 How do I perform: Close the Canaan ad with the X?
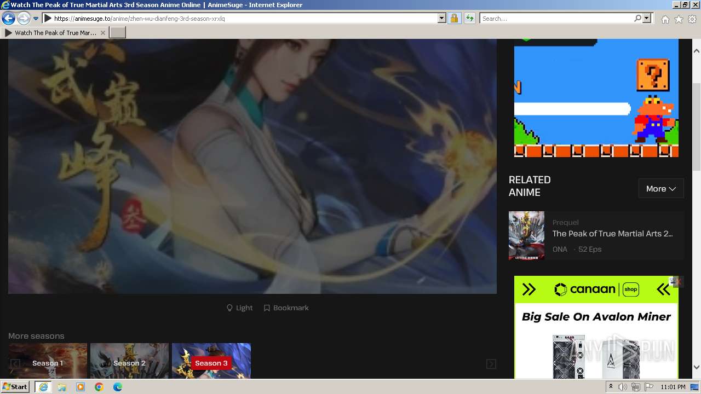tap(678, 282)
